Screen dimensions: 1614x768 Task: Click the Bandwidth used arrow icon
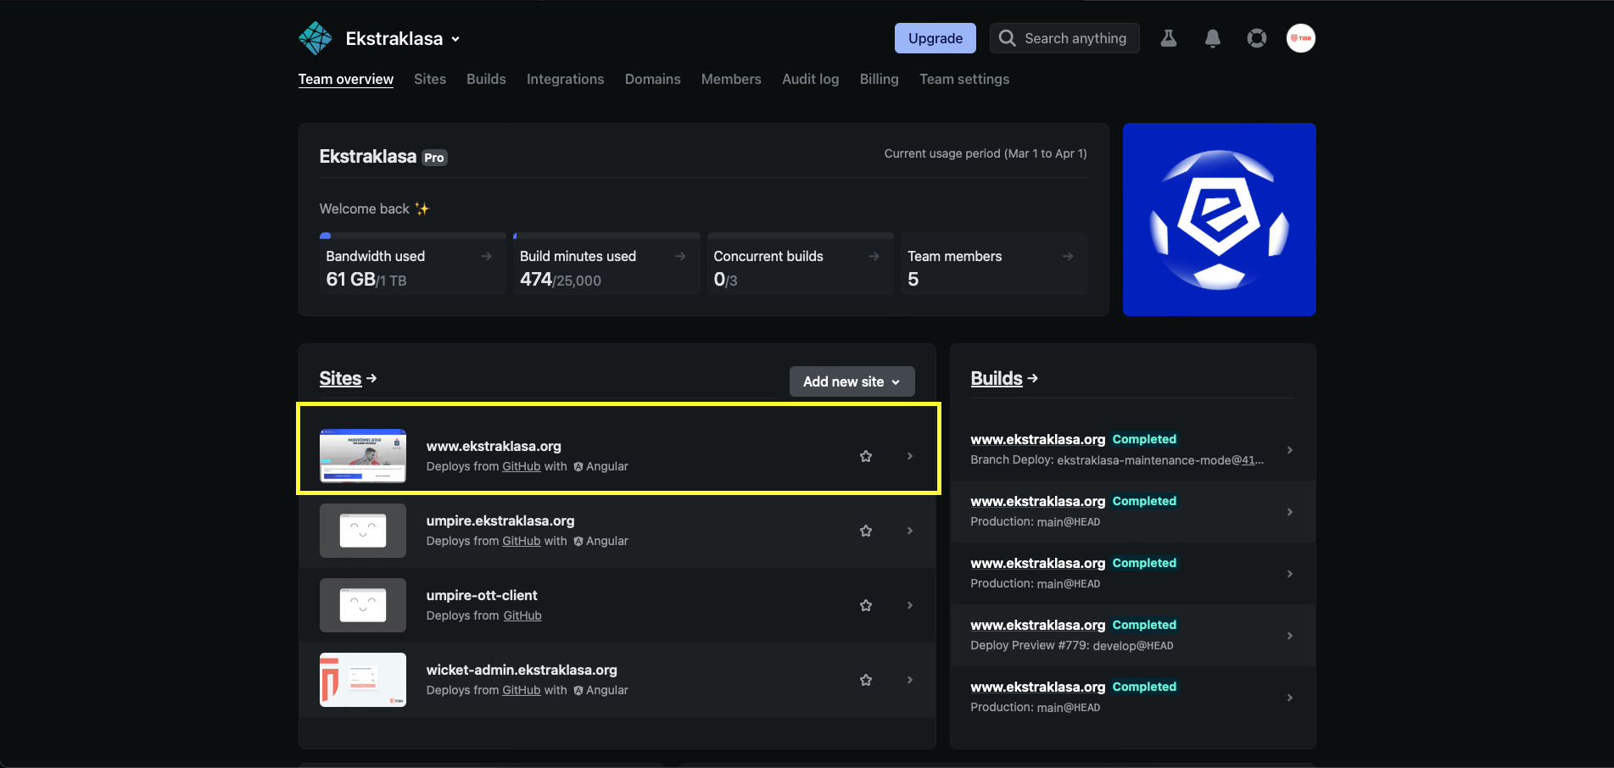coord(487,256)
